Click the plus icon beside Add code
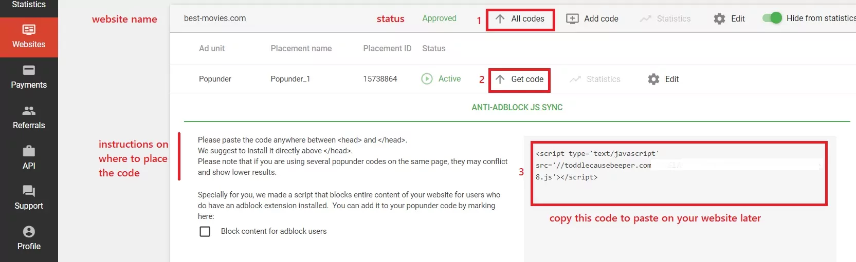This screenshot has width=856, height=262. pyautogui.click(x=572, y=18)
